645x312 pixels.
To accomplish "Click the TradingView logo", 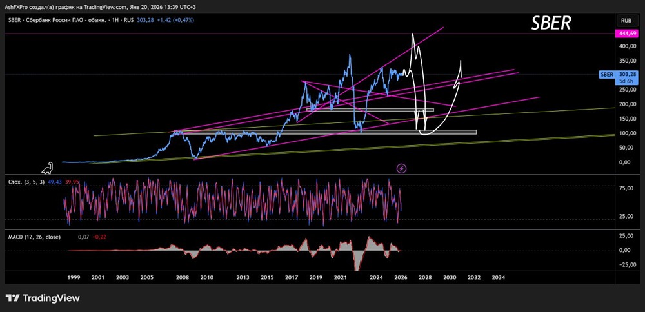I will point(43,298).
